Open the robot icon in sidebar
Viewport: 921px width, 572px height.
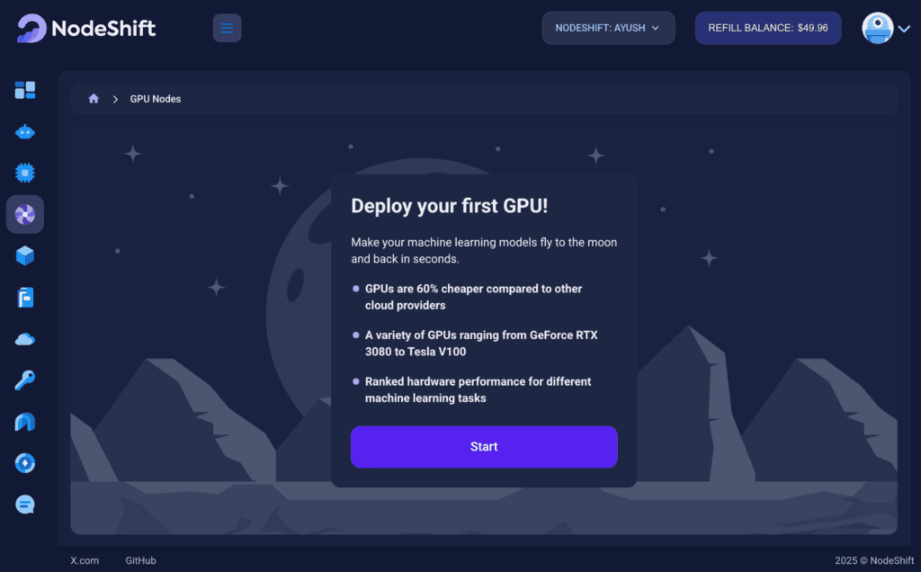click(x=24, y=132)
